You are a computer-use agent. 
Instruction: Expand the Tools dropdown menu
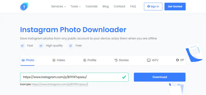pos(75,6)
